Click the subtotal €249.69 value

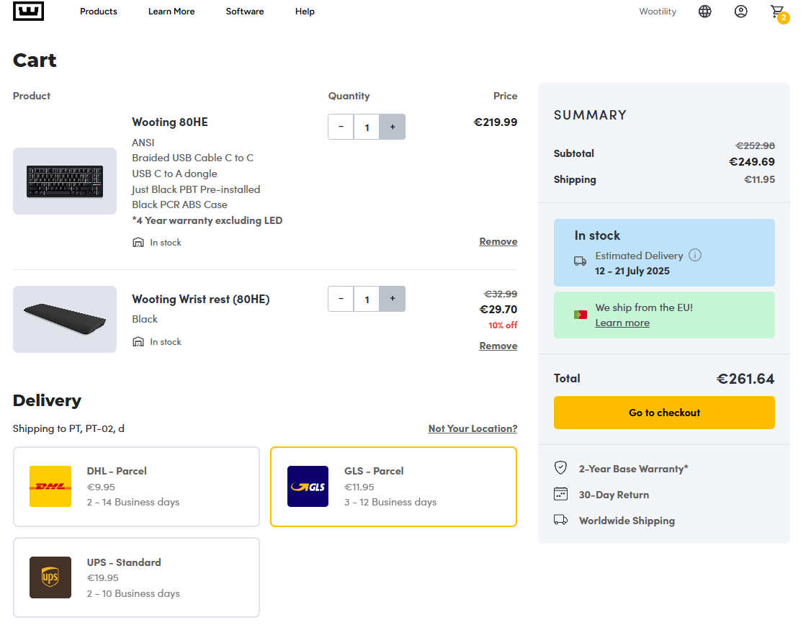752,162
